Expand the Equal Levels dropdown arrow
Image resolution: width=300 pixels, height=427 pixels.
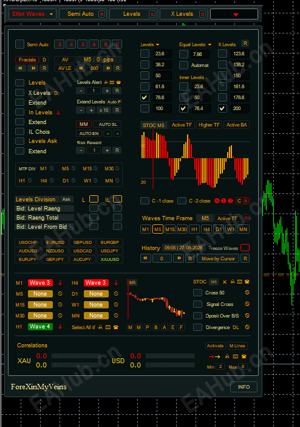(x=210, y=44)
